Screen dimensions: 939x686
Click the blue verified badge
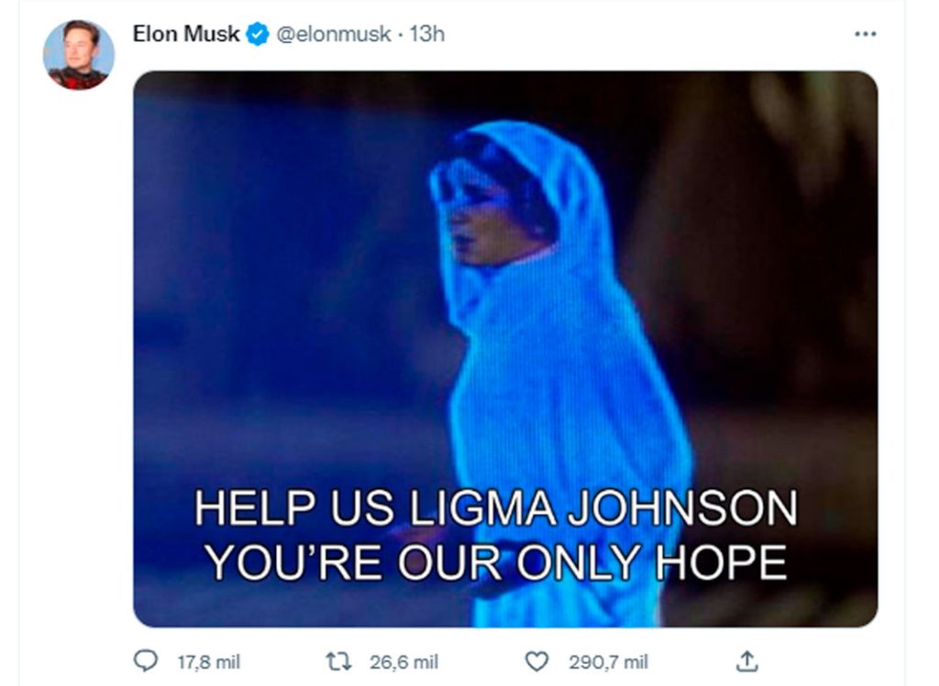click(258, 34)
